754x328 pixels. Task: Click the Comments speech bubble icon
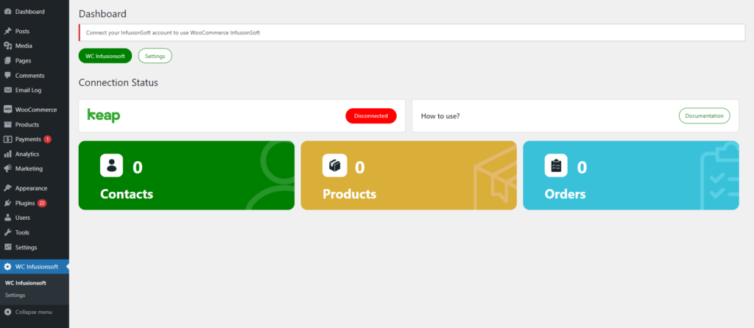[7, 76]
